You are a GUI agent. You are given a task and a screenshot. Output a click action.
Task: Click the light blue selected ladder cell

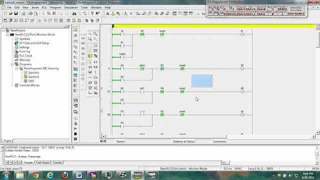pos(202,81)
